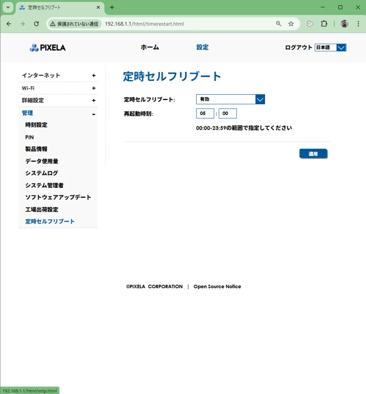The width and height of the screenshot is (366, 394).
Task: Open the 日本語 language dropdown
Action: [x=330, y=47]
